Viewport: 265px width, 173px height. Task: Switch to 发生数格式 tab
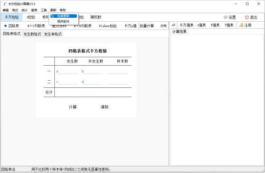[x=32, y=34]
